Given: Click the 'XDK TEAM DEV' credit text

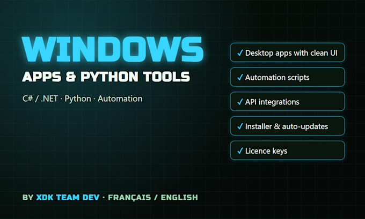Looking at the screenshot, I should tap(68, 198).
